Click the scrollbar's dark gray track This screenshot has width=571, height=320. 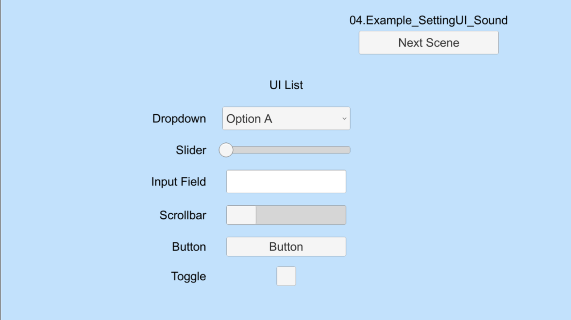(x=301, y=215)
